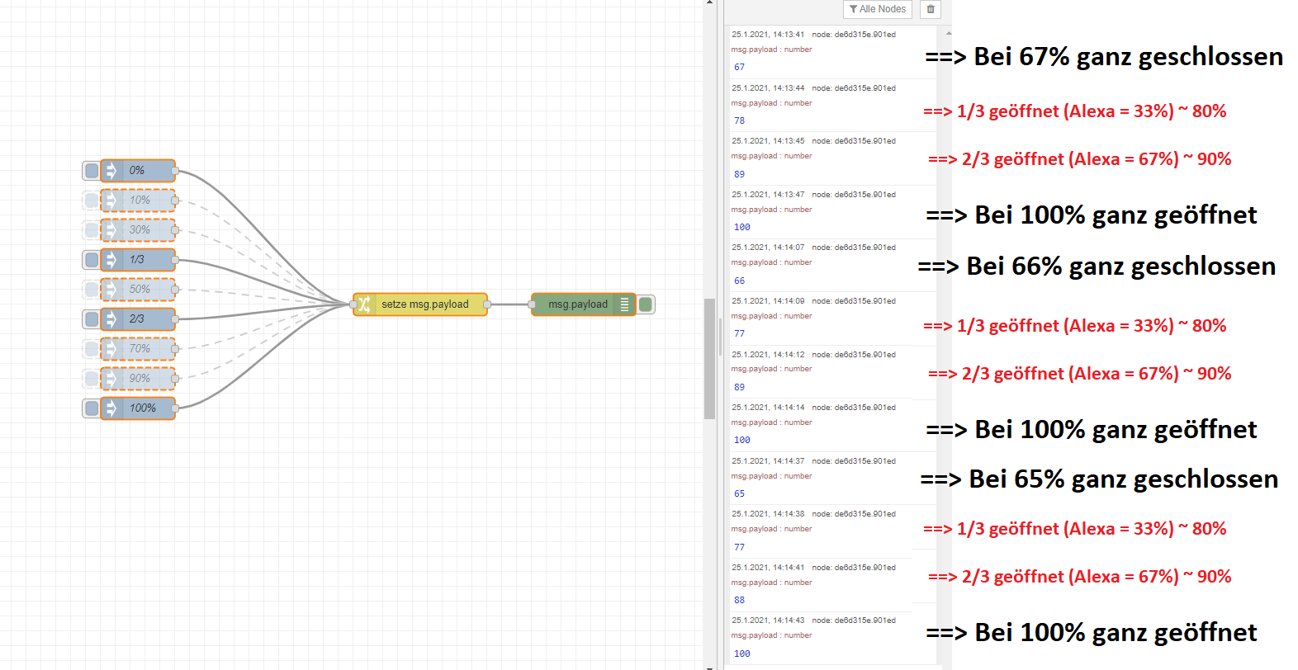Screen dimensions: 1298x670
Task: Select the 50% inject node
Action: (138, 290)
